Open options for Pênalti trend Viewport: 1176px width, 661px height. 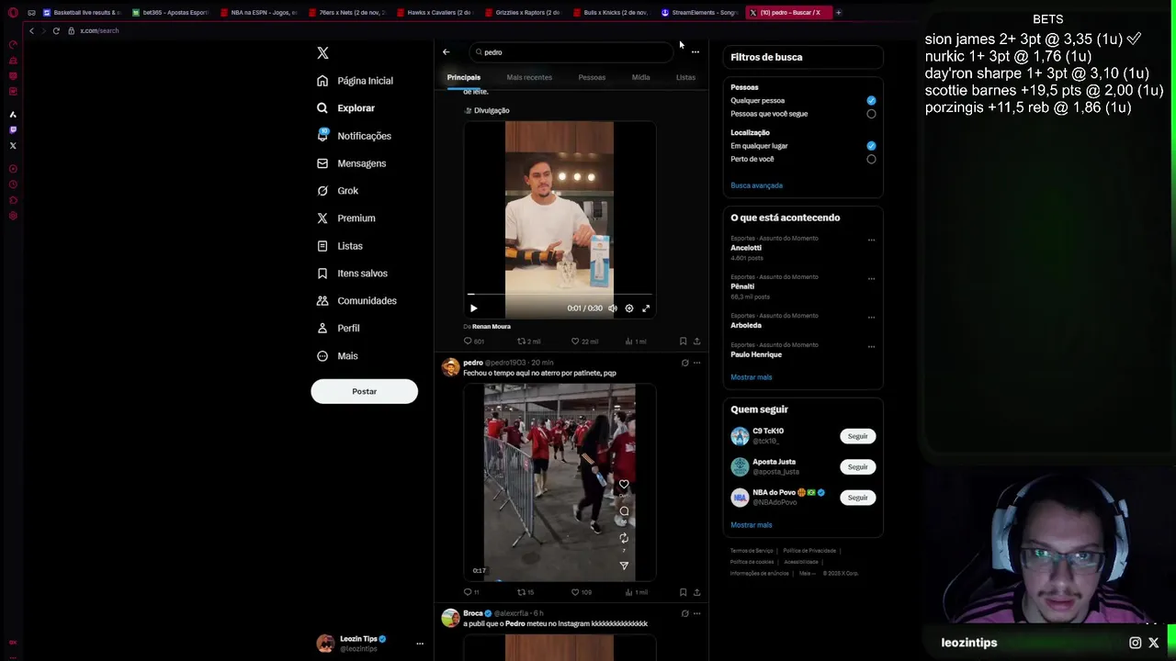[871, 278]
